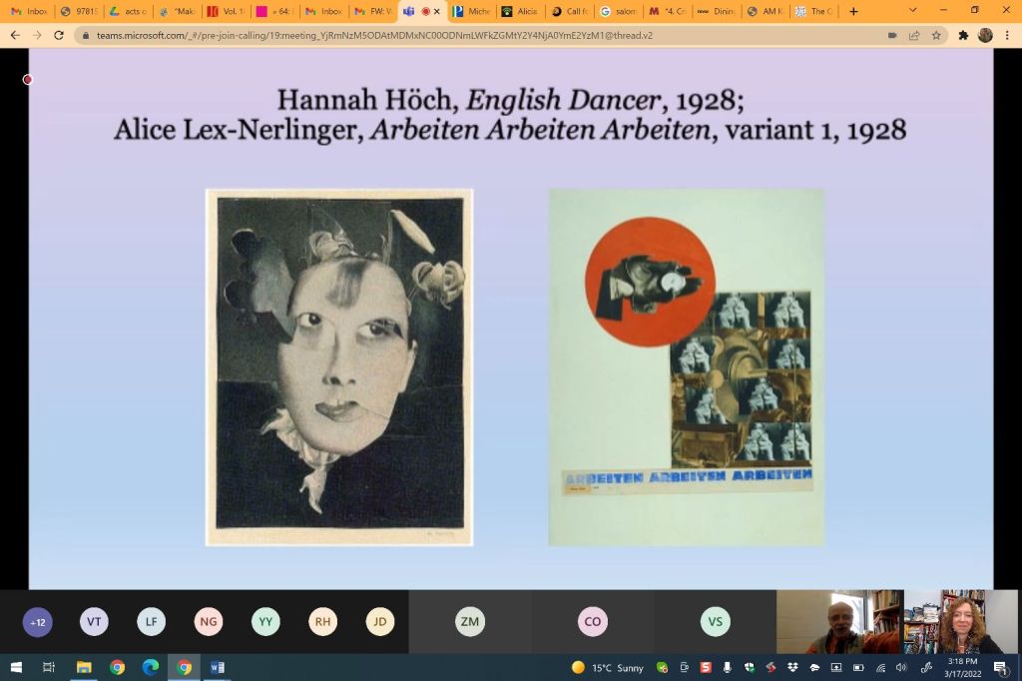Click the browser Back arrow

(15, 35)
